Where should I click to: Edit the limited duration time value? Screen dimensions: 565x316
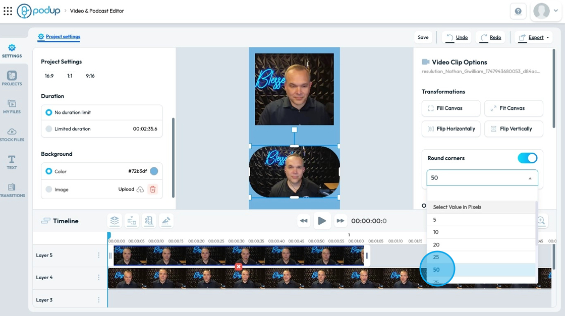coord(145,129)
